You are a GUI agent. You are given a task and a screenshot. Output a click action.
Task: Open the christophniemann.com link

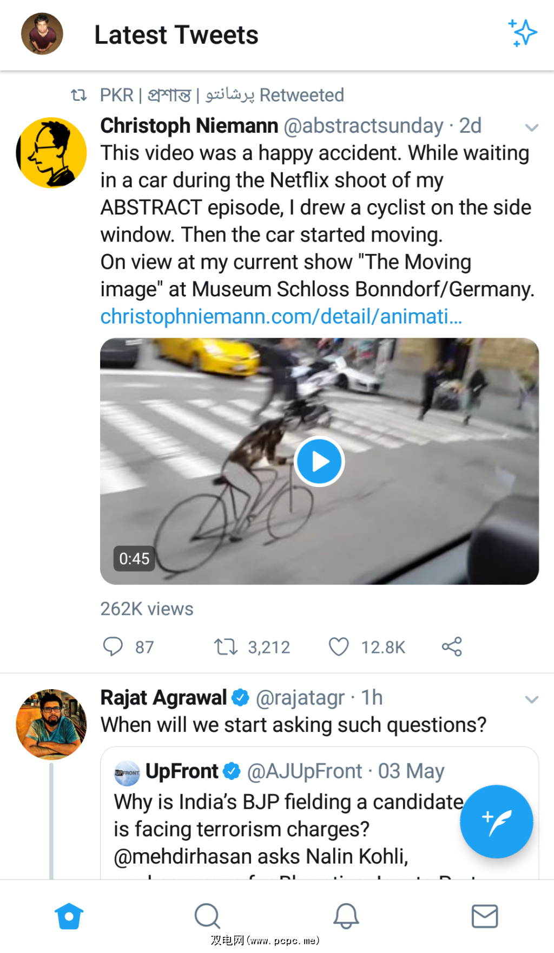click(281, 316)
